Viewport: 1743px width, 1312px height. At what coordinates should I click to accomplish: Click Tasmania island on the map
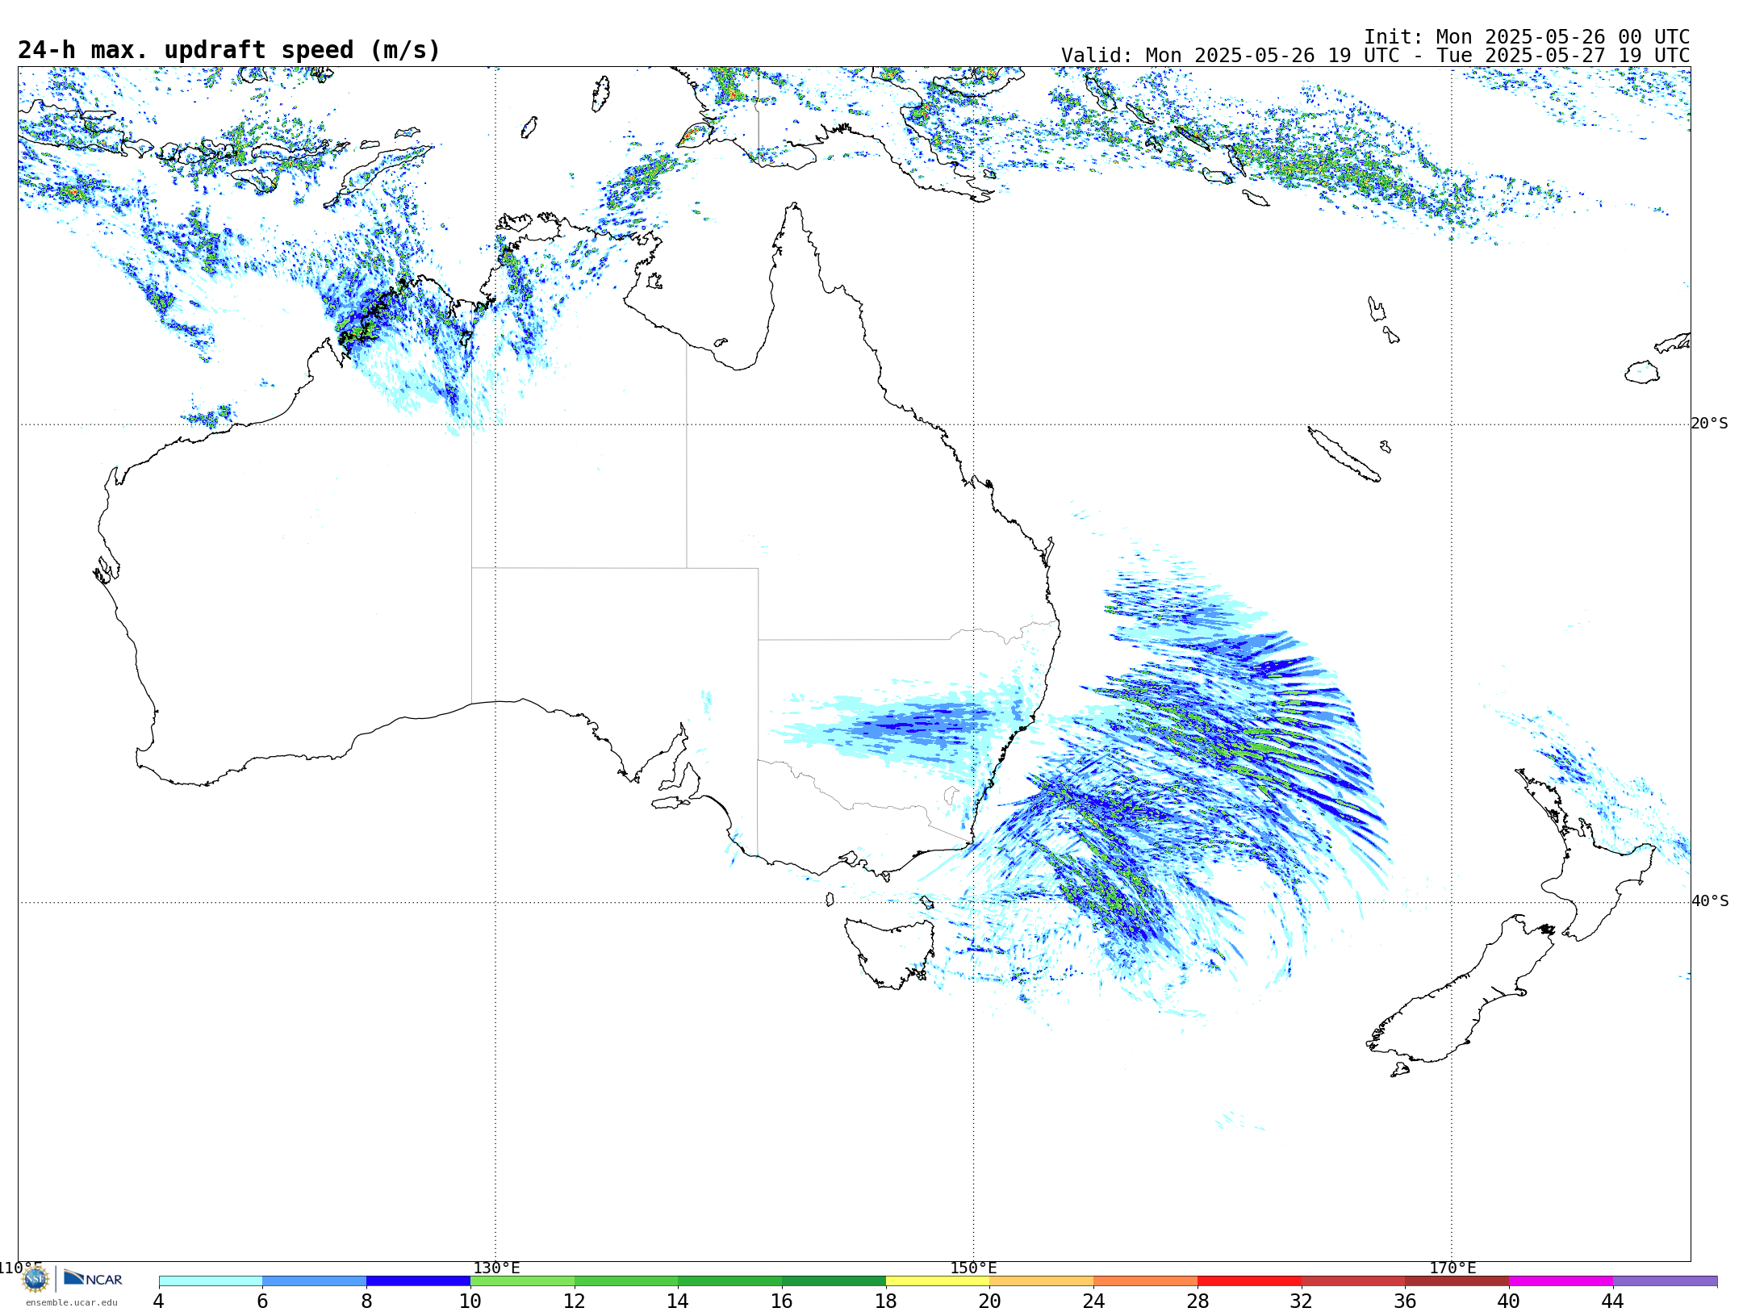tap(890, 952)
